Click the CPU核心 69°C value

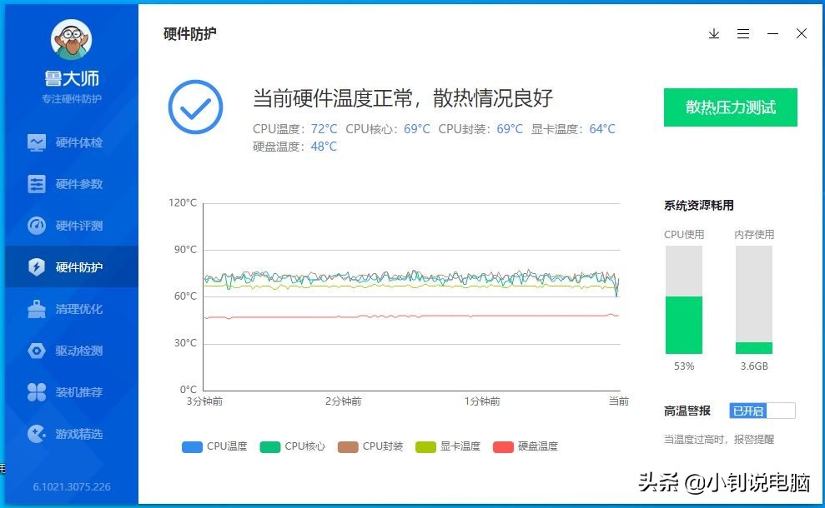[x=417, y=129]
